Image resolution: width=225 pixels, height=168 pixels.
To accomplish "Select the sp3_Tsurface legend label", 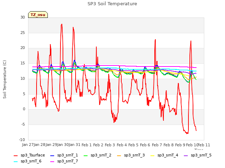I will (33, 155).
